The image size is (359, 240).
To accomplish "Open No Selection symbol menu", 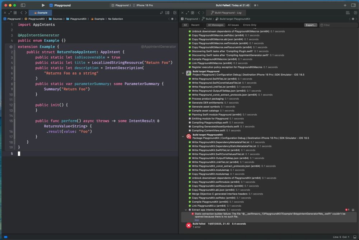I will point(115,19).
